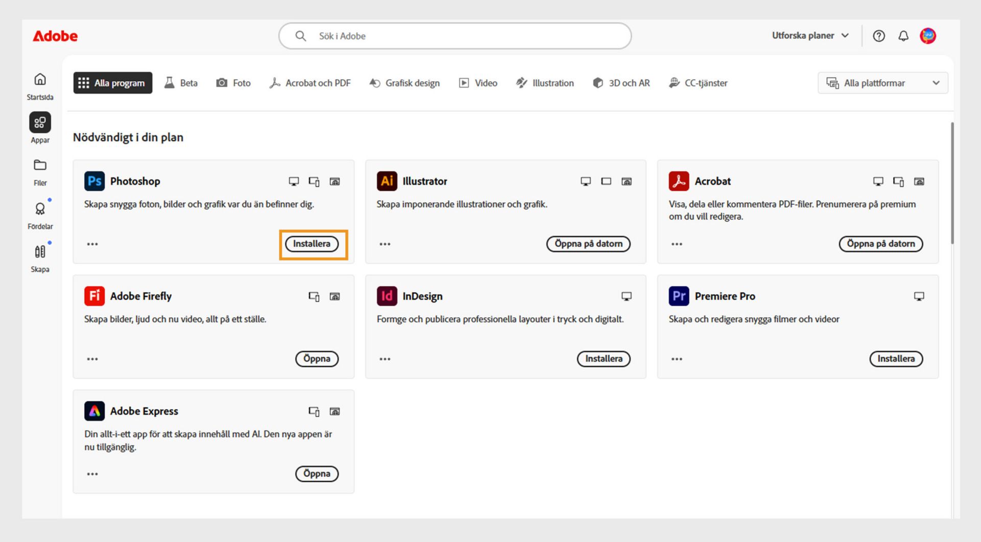Install Premiere Pro with Installera button

point(896,359)
